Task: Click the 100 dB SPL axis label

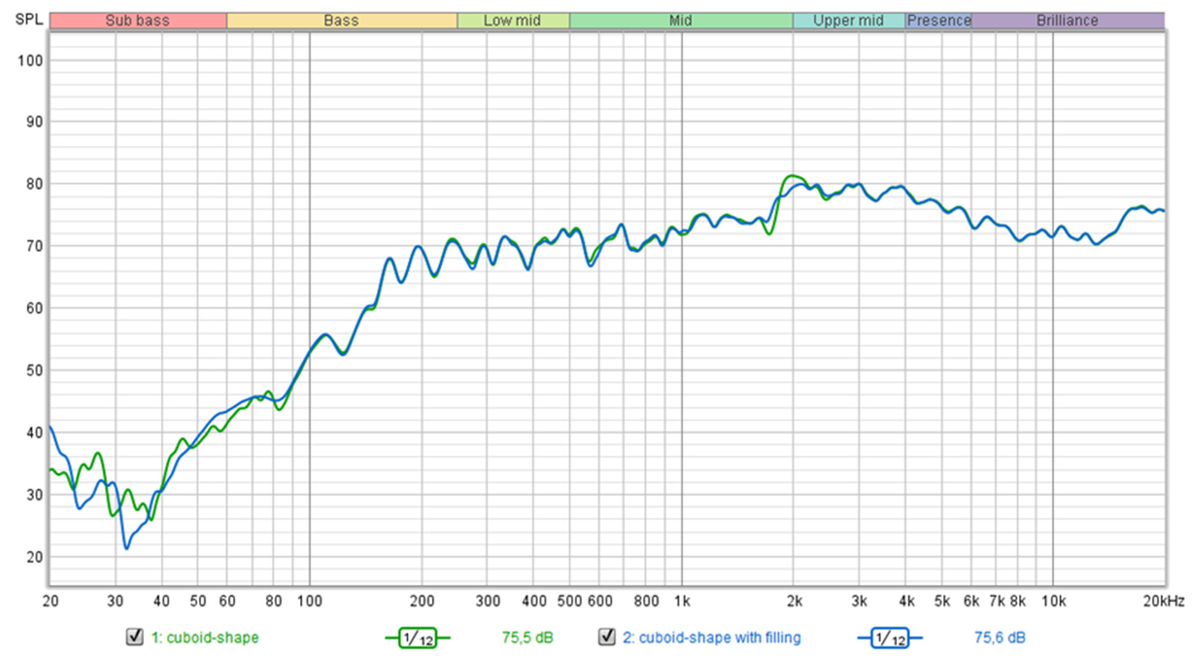Action: tap(30, 60)
